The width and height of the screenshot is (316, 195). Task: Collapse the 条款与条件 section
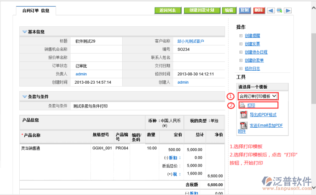pos(24,97)
